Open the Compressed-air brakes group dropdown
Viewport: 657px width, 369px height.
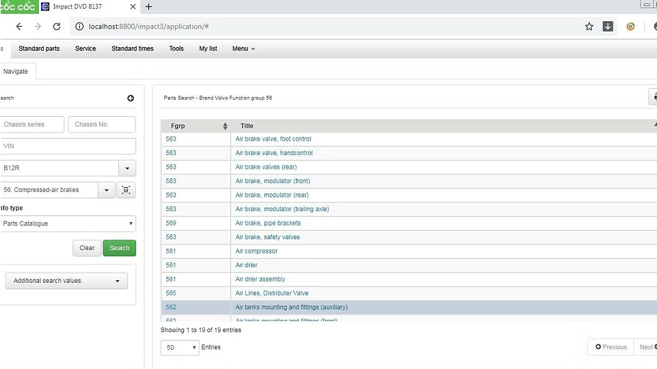point(106,190)
